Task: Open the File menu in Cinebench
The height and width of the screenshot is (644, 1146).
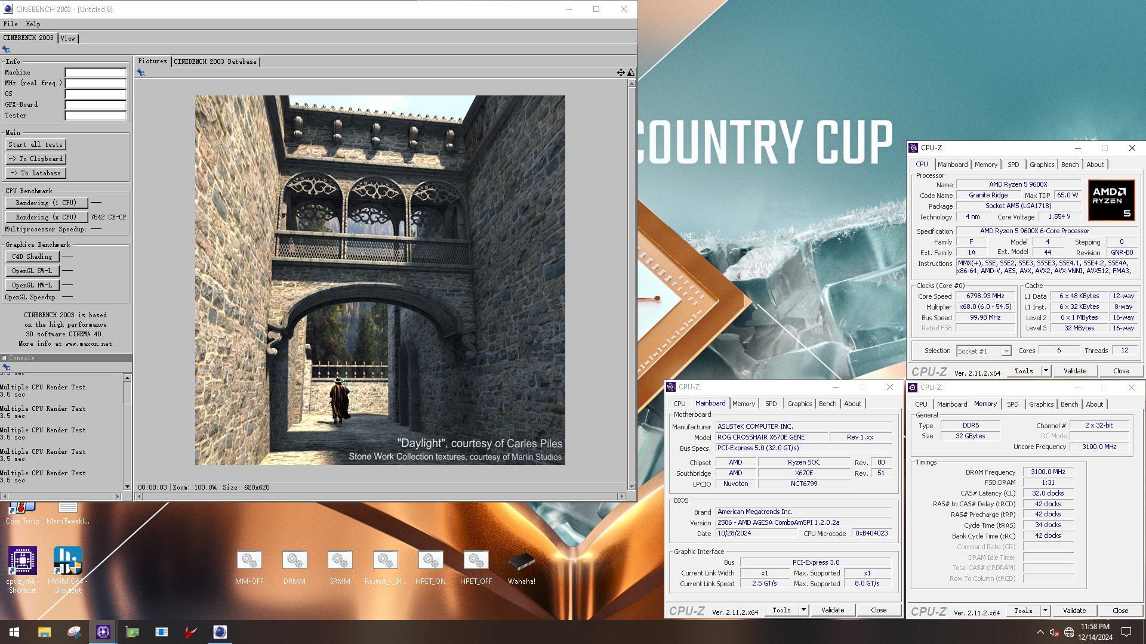Action: point(10,24)
